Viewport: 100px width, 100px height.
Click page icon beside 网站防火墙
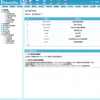click(6, 22)
